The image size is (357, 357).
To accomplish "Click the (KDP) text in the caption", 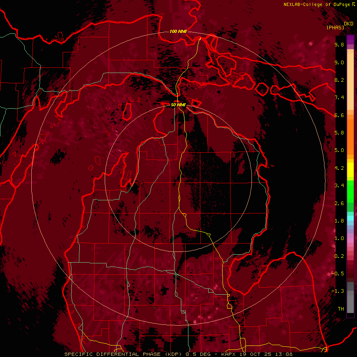I will 173,354.
